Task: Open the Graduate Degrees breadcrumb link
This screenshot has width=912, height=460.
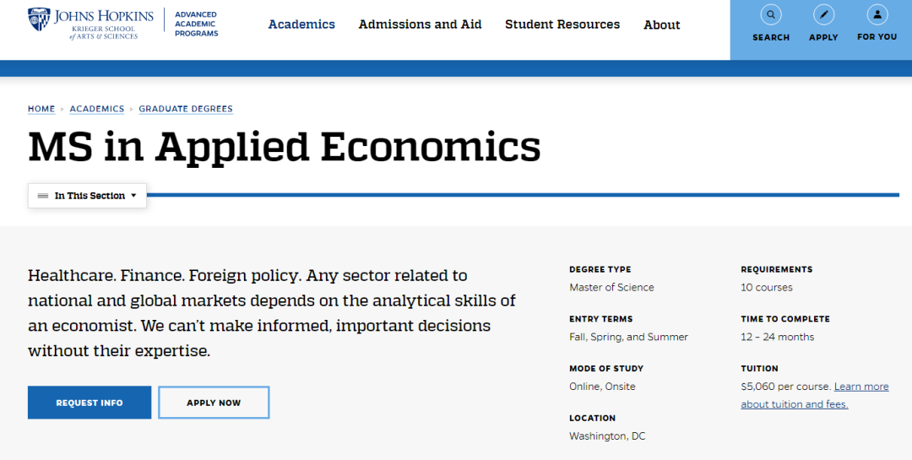Action: coord(186,109)
